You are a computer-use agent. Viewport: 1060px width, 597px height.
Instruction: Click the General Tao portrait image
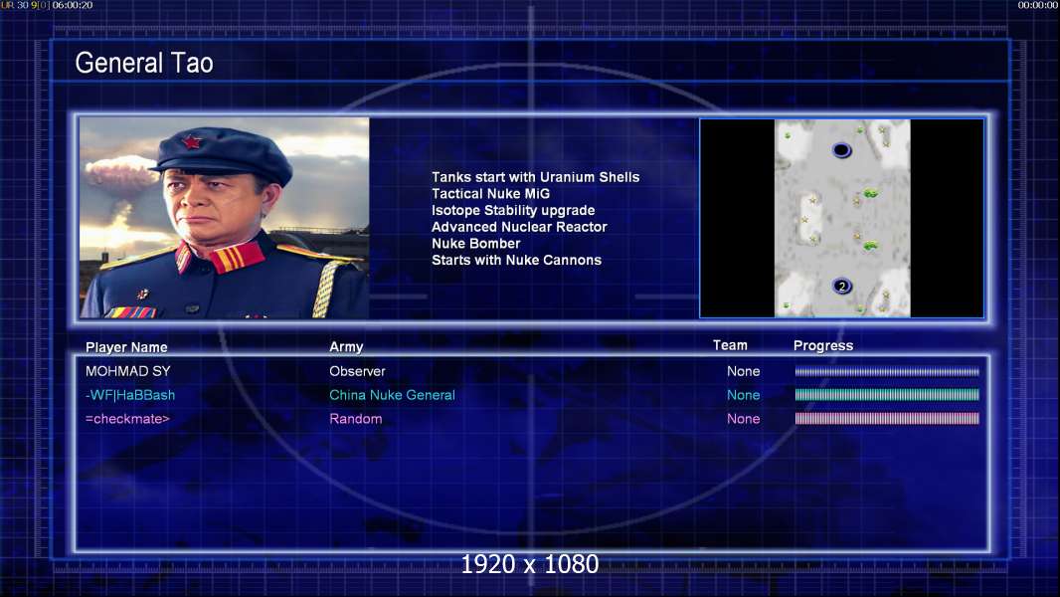pyautogui.click(x=225, y=218)
